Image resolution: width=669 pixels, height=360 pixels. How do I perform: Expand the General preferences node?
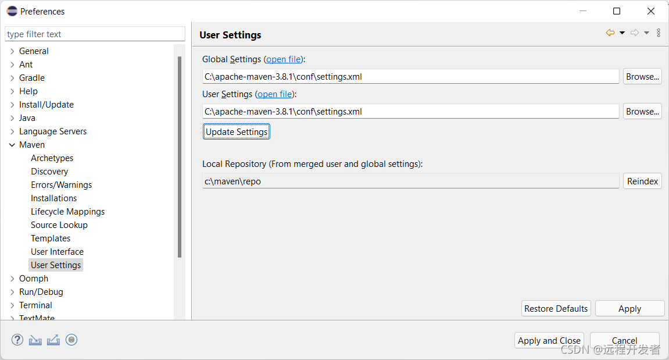pos(12,51)
